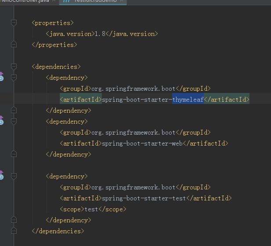Click opening artifactId tag on highlighted line

pos(81,100)
